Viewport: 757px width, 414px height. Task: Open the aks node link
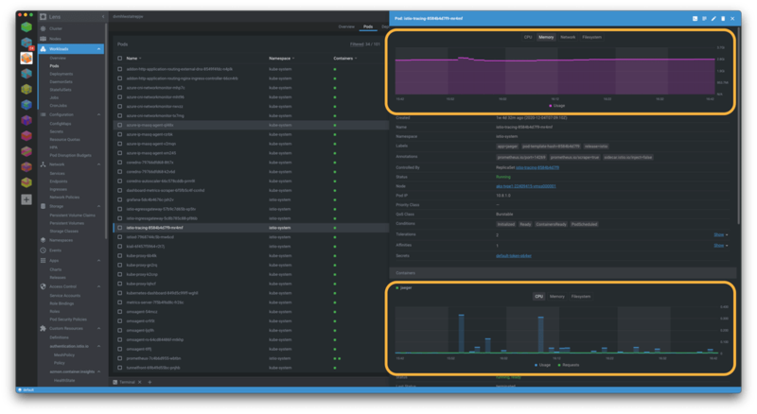click(526, 186)
